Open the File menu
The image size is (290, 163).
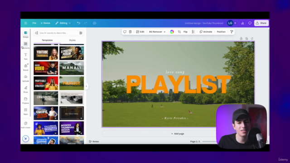(x=34, y=23)
